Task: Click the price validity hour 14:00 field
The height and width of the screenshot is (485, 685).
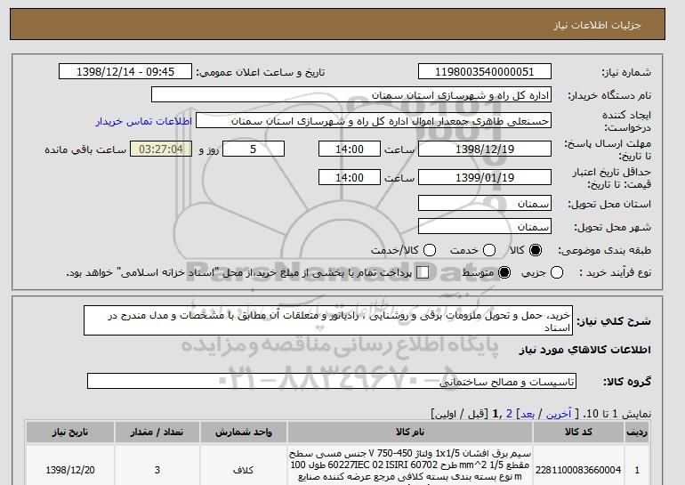Action: 350,177
